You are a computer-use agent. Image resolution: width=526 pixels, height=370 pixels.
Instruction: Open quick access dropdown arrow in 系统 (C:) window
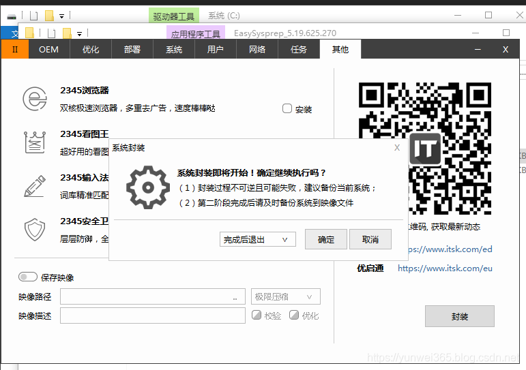click(61, 16)
